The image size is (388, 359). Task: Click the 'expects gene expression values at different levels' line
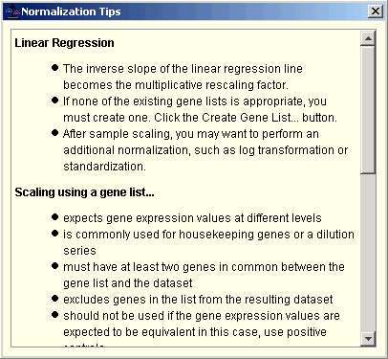coord(192,218)
